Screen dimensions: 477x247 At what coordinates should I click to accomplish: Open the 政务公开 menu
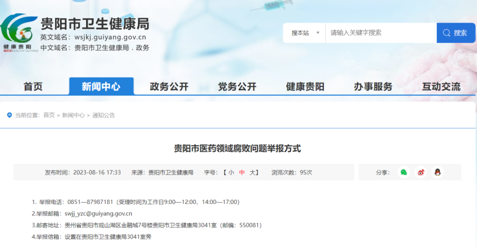coord(169,87)
